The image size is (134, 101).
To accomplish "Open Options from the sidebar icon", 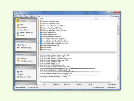I will [18, 35].
